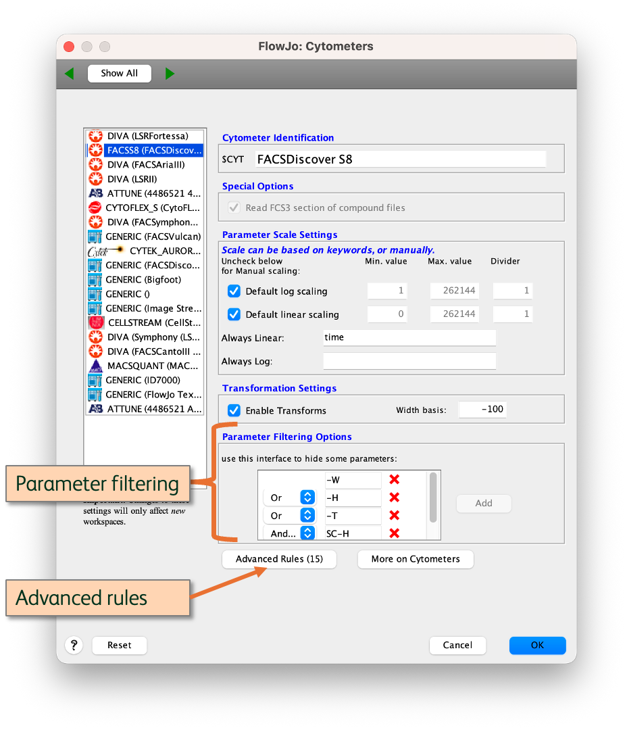Screen dimensions: 627x730
Task: Uncheck Default linear scaling
Action: click(234, 314)
